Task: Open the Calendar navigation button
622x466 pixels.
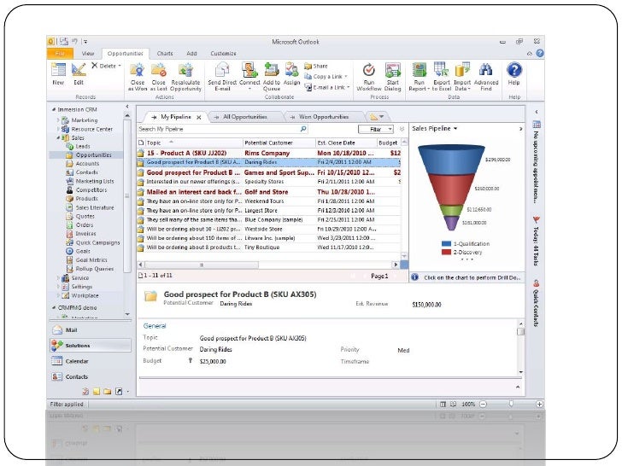Action: (x=76, y=361)
